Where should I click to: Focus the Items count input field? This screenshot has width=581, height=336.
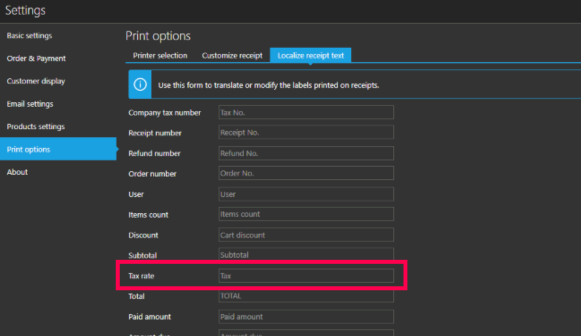[306, 214]
